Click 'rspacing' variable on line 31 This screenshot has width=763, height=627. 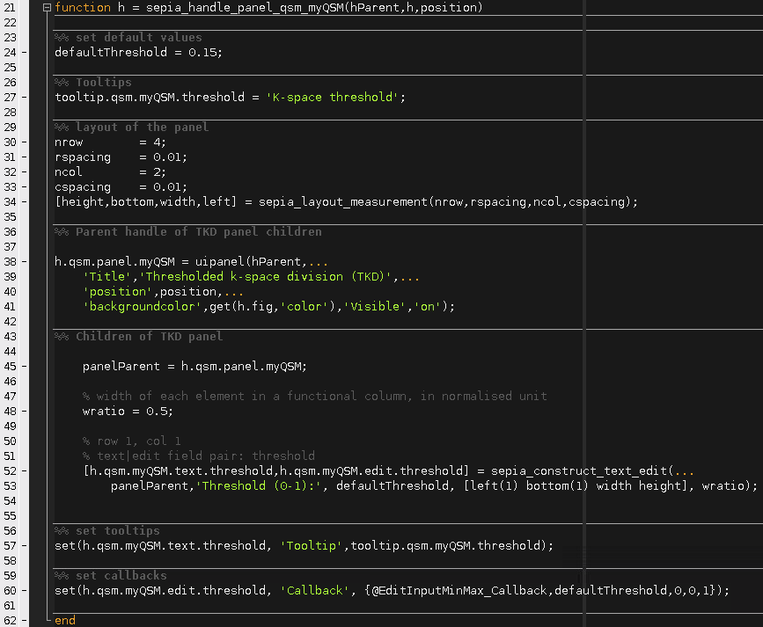pos(83,157)
